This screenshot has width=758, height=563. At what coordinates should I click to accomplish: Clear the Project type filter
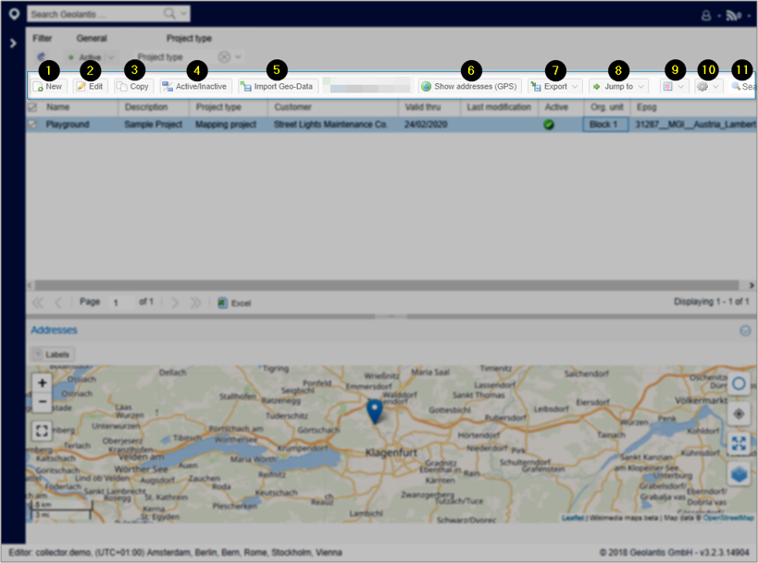224,57
